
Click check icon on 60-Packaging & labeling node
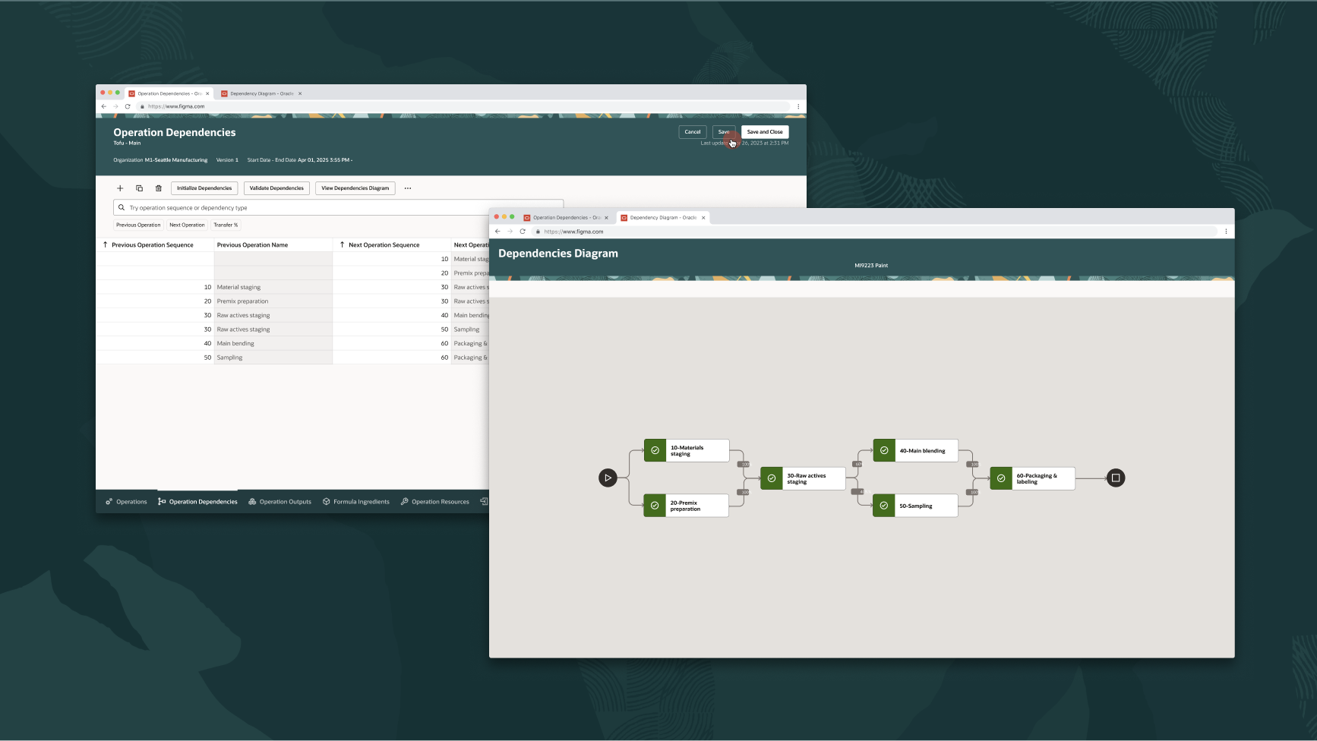click(1001, 478)
